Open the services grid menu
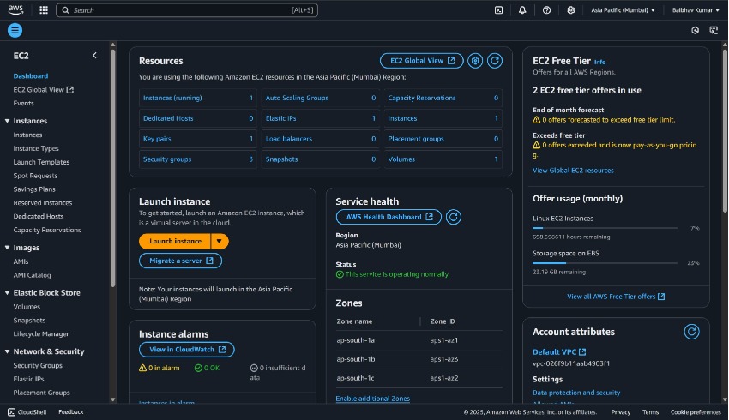This screenshot has height=420, width=729. pyautogui.click(x=44, y=9)
